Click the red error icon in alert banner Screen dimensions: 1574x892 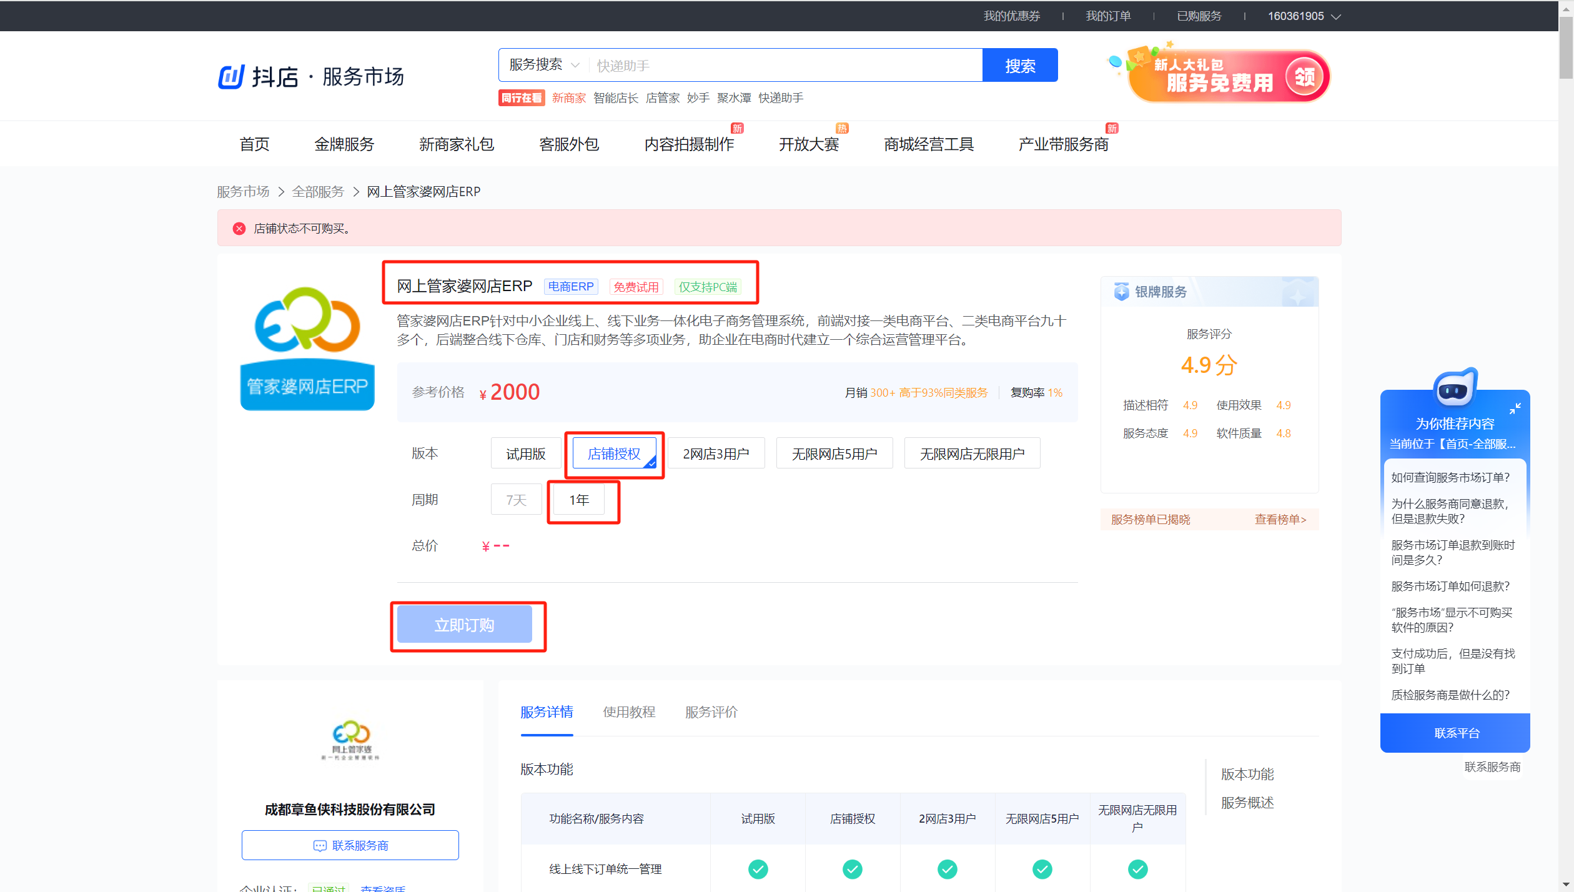[x=239, y=229]
